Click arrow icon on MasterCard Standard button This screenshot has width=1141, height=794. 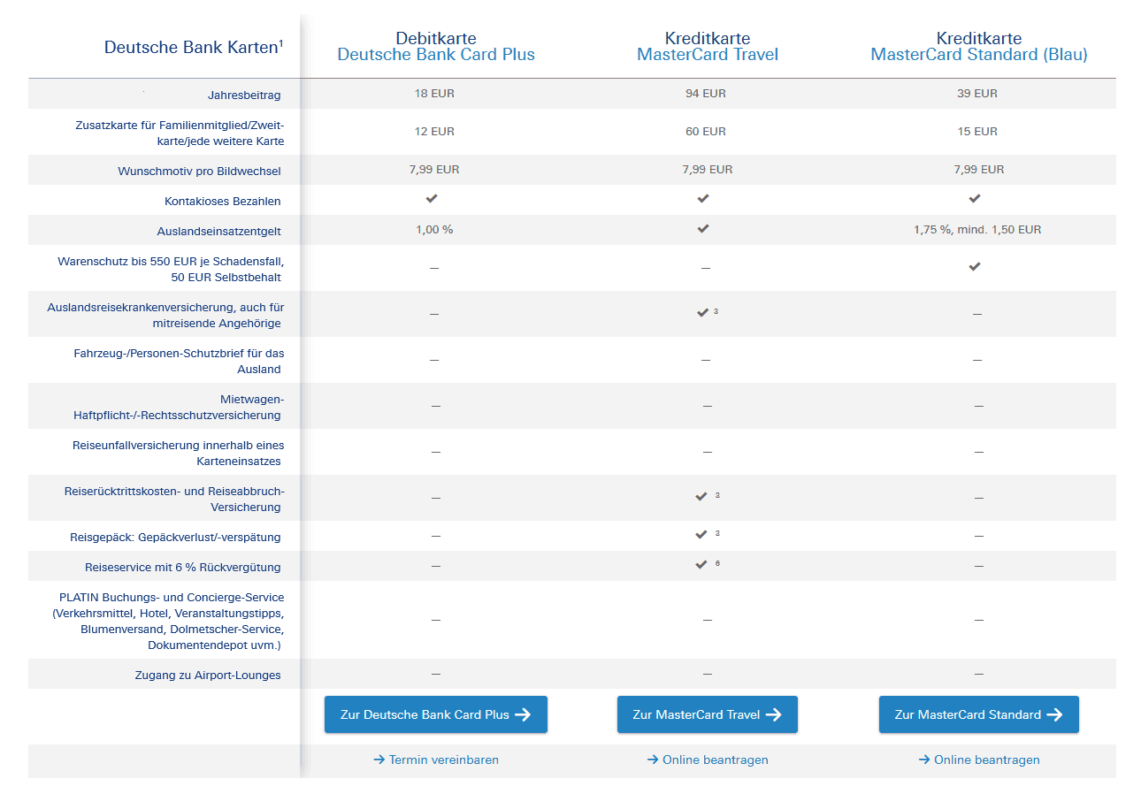1054,714
